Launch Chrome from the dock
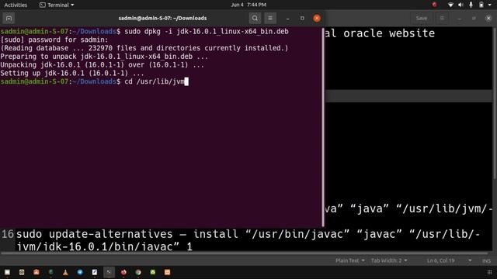The image size is (497, 279). click(x=138, y=272)
